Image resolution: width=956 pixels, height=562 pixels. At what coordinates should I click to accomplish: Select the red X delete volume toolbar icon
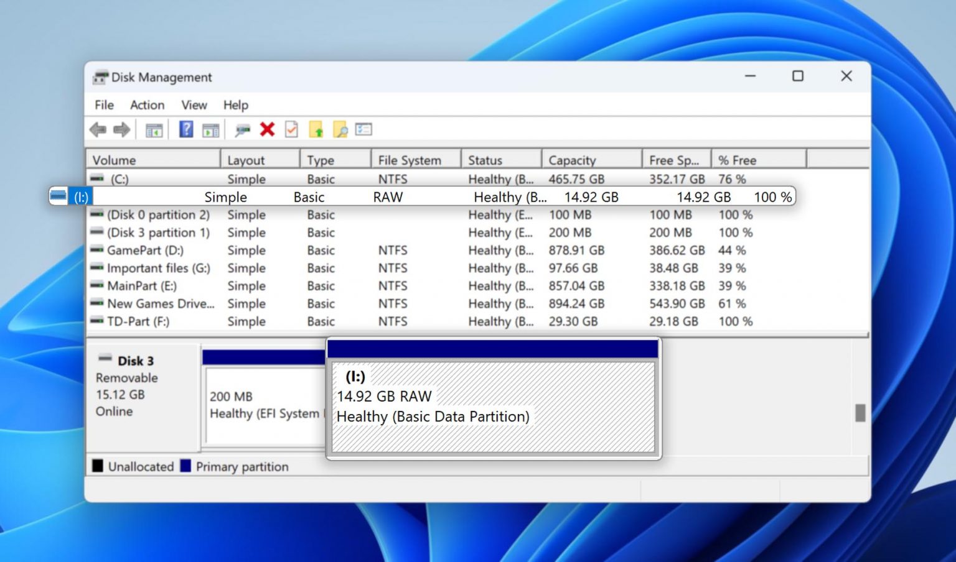(x=266, y=129)
